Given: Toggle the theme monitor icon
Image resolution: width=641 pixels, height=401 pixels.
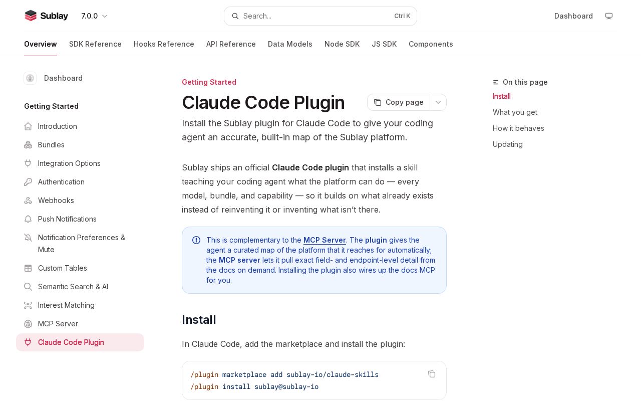Looking at the screenshot, I should [609, 16].
